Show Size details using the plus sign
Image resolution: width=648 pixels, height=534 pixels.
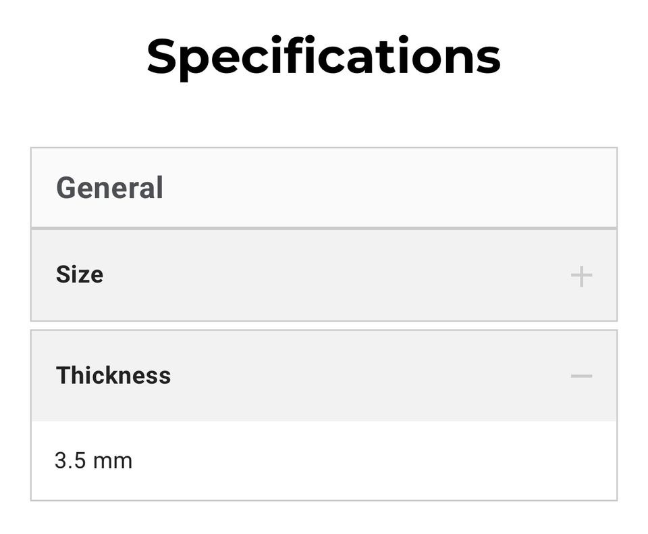[x=581, y=276]
